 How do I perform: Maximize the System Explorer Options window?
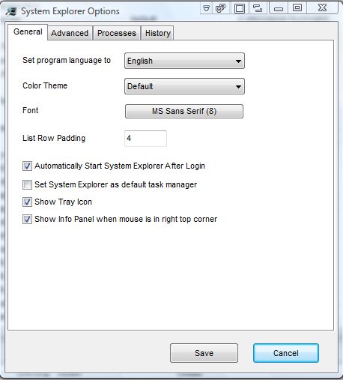pos(297,8)
